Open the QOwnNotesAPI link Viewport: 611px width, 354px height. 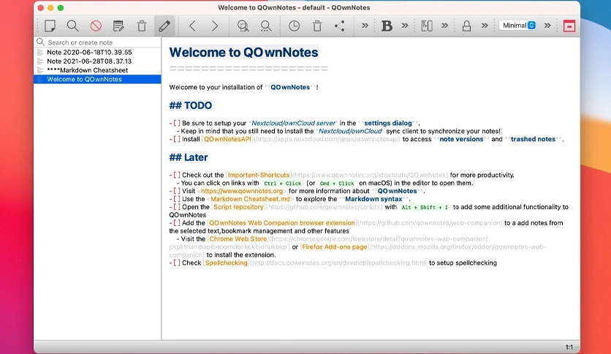click(227, 139)
